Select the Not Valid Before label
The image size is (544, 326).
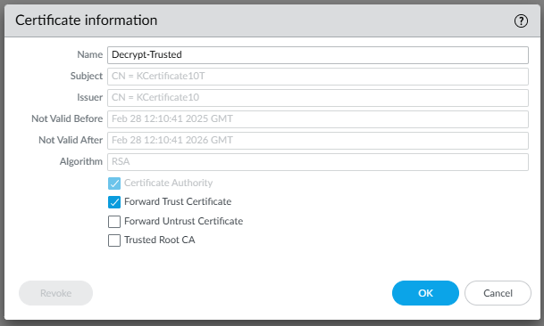coord(67,118)
